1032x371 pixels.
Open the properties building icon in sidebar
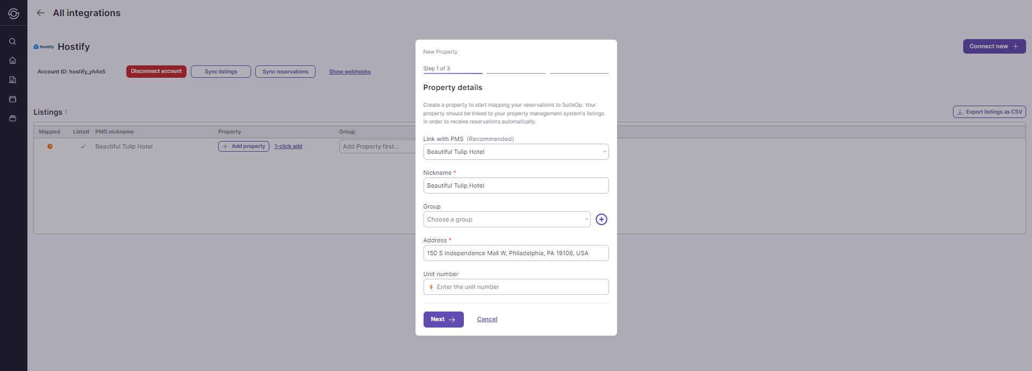click(x=13, y=80)
